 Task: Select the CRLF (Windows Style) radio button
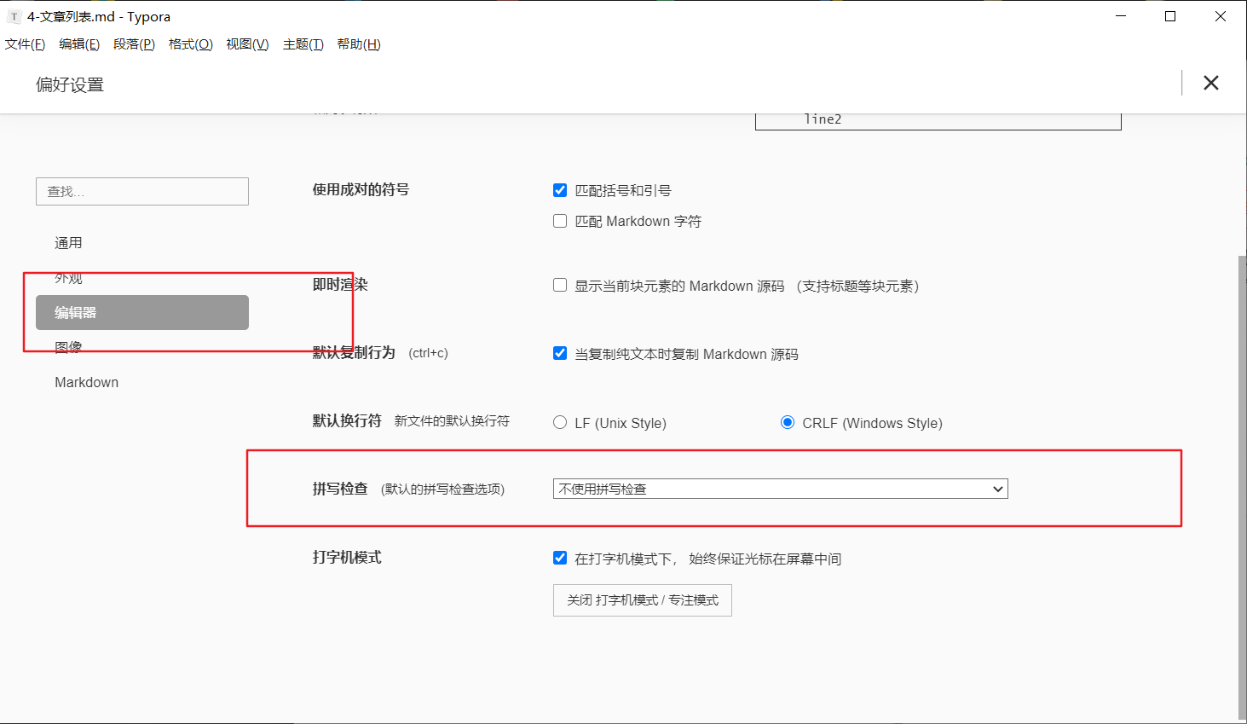[x=787, y=421]
